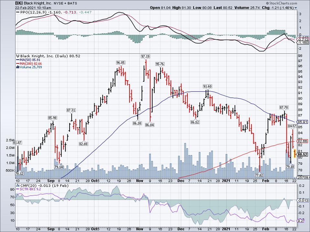Viewport: 310px width, 232px height.
Task: Click the black PPO line marker in legend
Action: tap(17, 12)
